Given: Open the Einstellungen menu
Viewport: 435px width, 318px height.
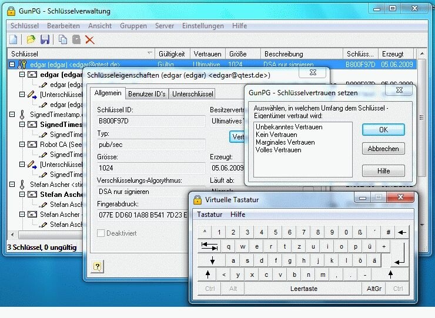Looking at the screenshot, I should [x=203, y=26].
